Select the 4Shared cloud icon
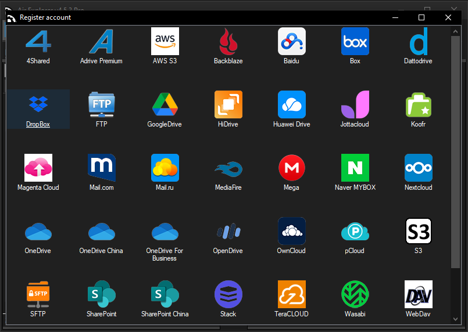 click(x=38, y=41)
